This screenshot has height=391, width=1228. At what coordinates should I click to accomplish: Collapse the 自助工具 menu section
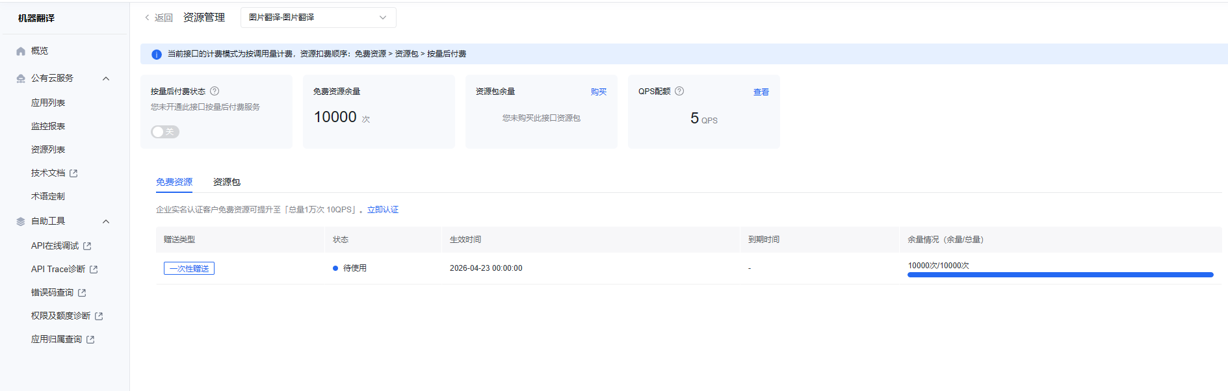tap(106, 221)
